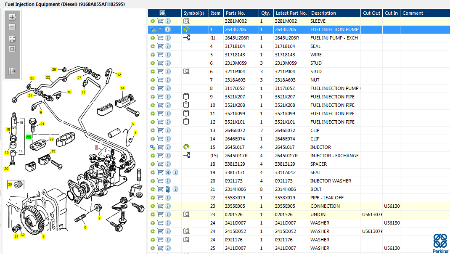This screenshot has height=254, width=450.
Task: Add SLEEVE 3281M002 to the cart
Action: [x=160, y=21]
